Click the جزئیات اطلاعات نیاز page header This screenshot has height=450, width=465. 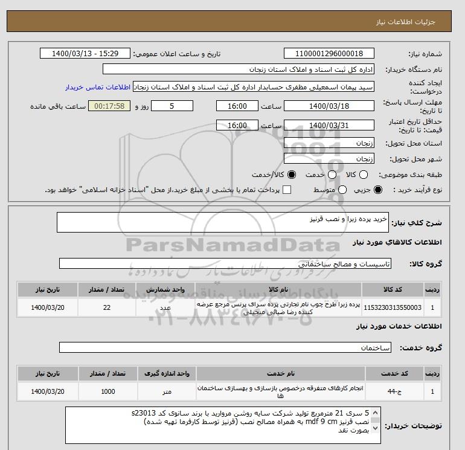click(405, 22)
